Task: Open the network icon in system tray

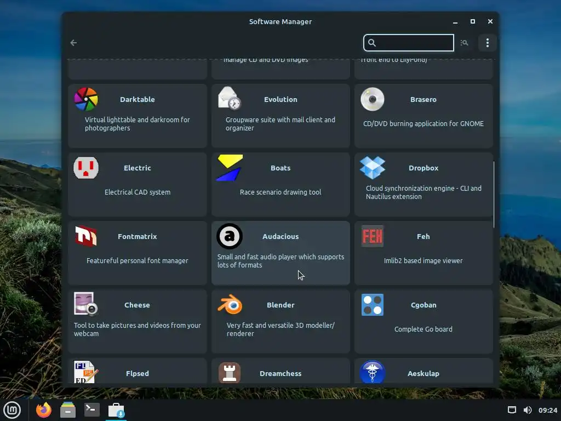Action: pyautogui.click(x=512, y=410)
